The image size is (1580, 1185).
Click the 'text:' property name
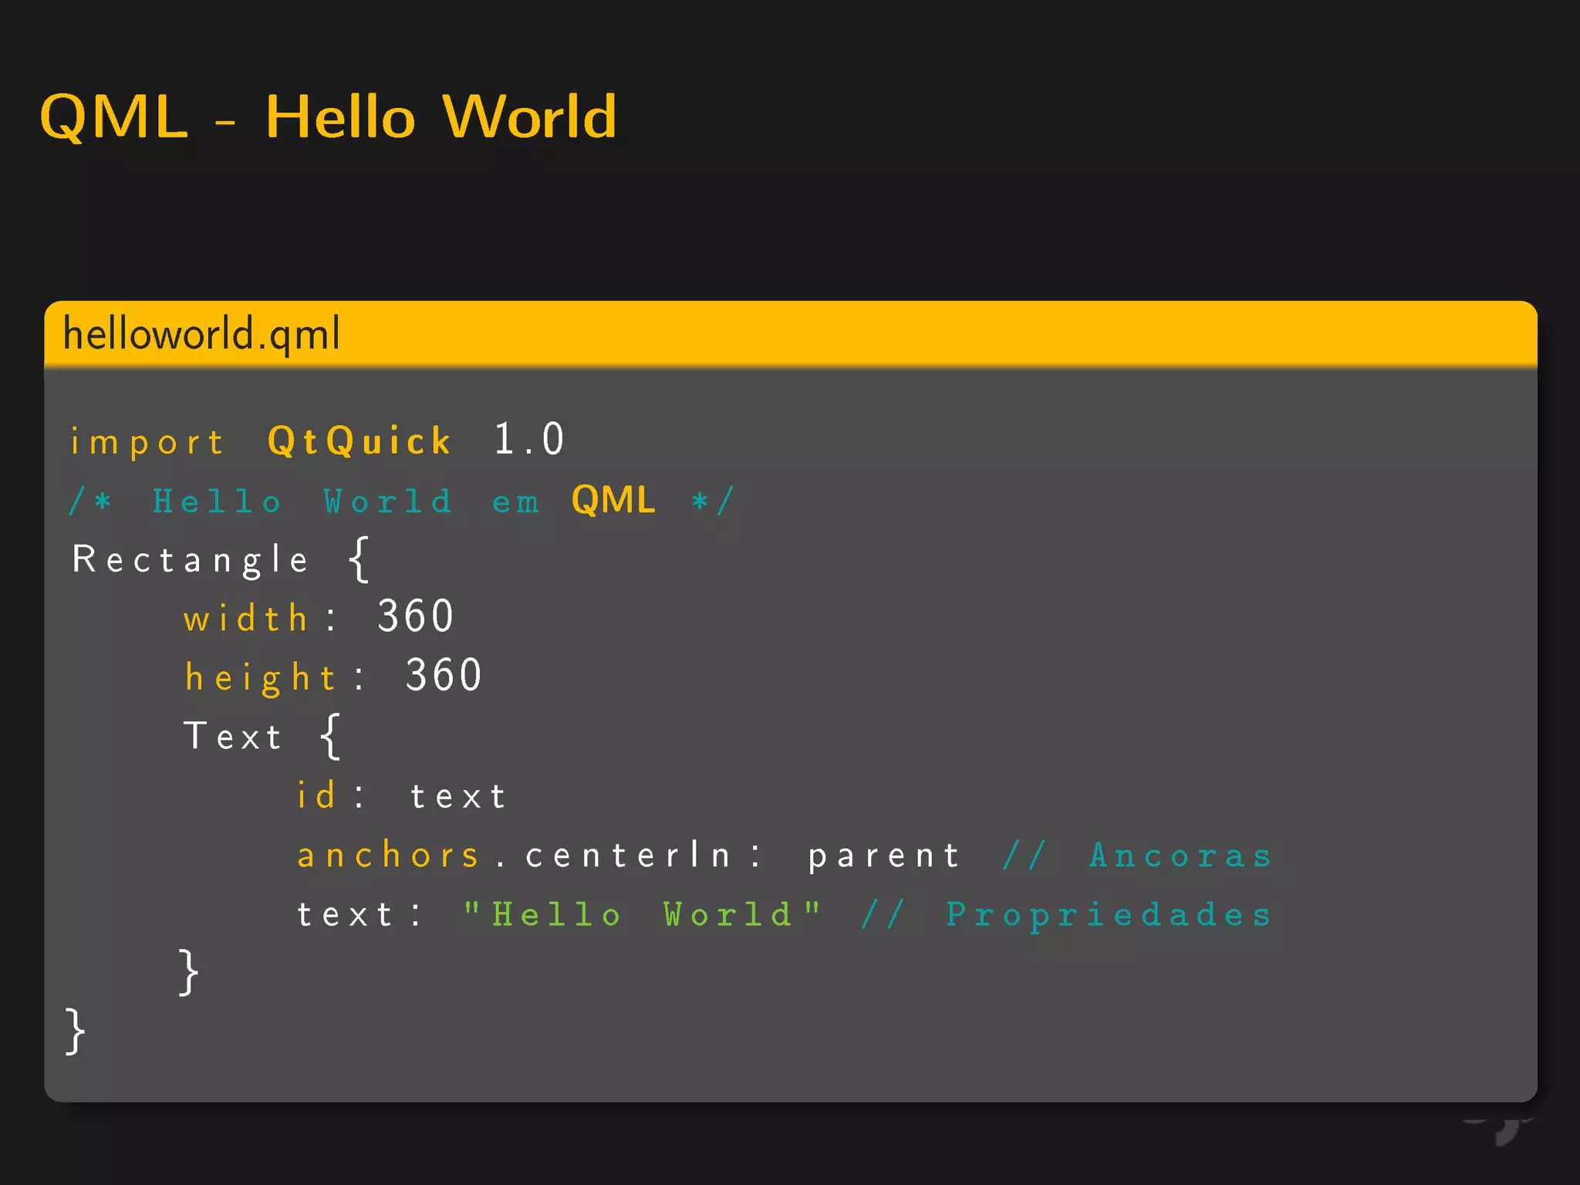coord(360,915)
